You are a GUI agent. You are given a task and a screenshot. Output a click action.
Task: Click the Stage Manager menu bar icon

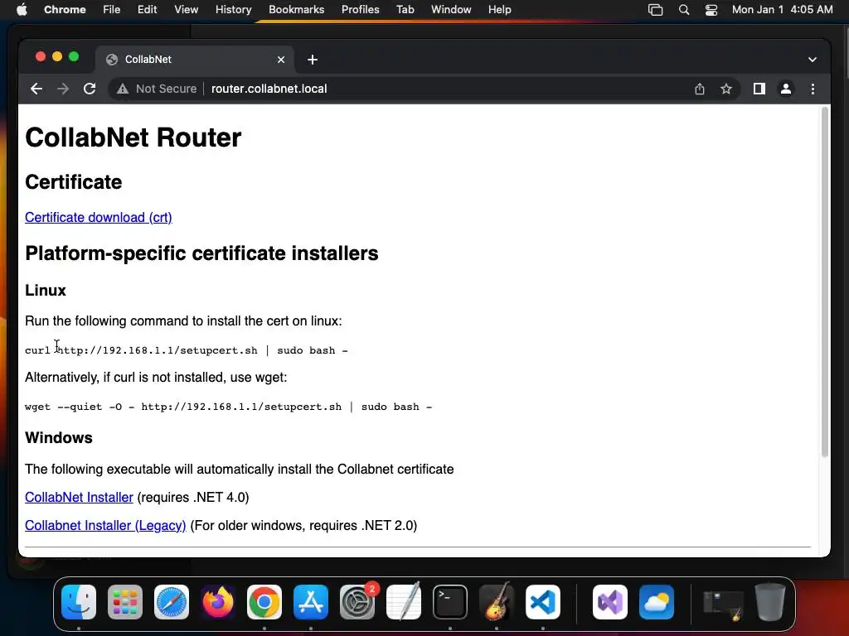pos(655,10)
